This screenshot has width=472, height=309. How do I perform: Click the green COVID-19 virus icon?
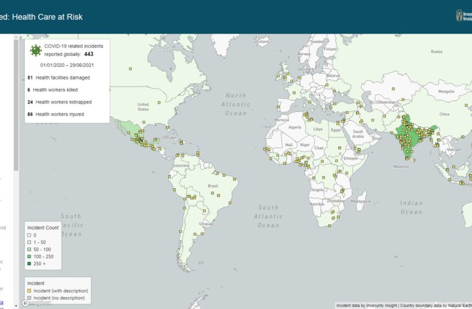click(36, 50)
